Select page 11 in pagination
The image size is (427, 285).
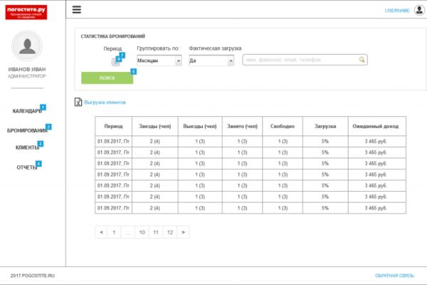click(x=156, y=232)
